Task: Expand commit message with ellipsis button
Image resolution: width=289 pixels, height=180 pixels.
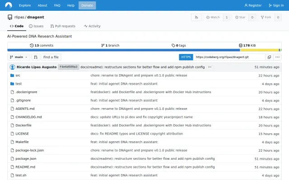Action: [x=210, y=67]
